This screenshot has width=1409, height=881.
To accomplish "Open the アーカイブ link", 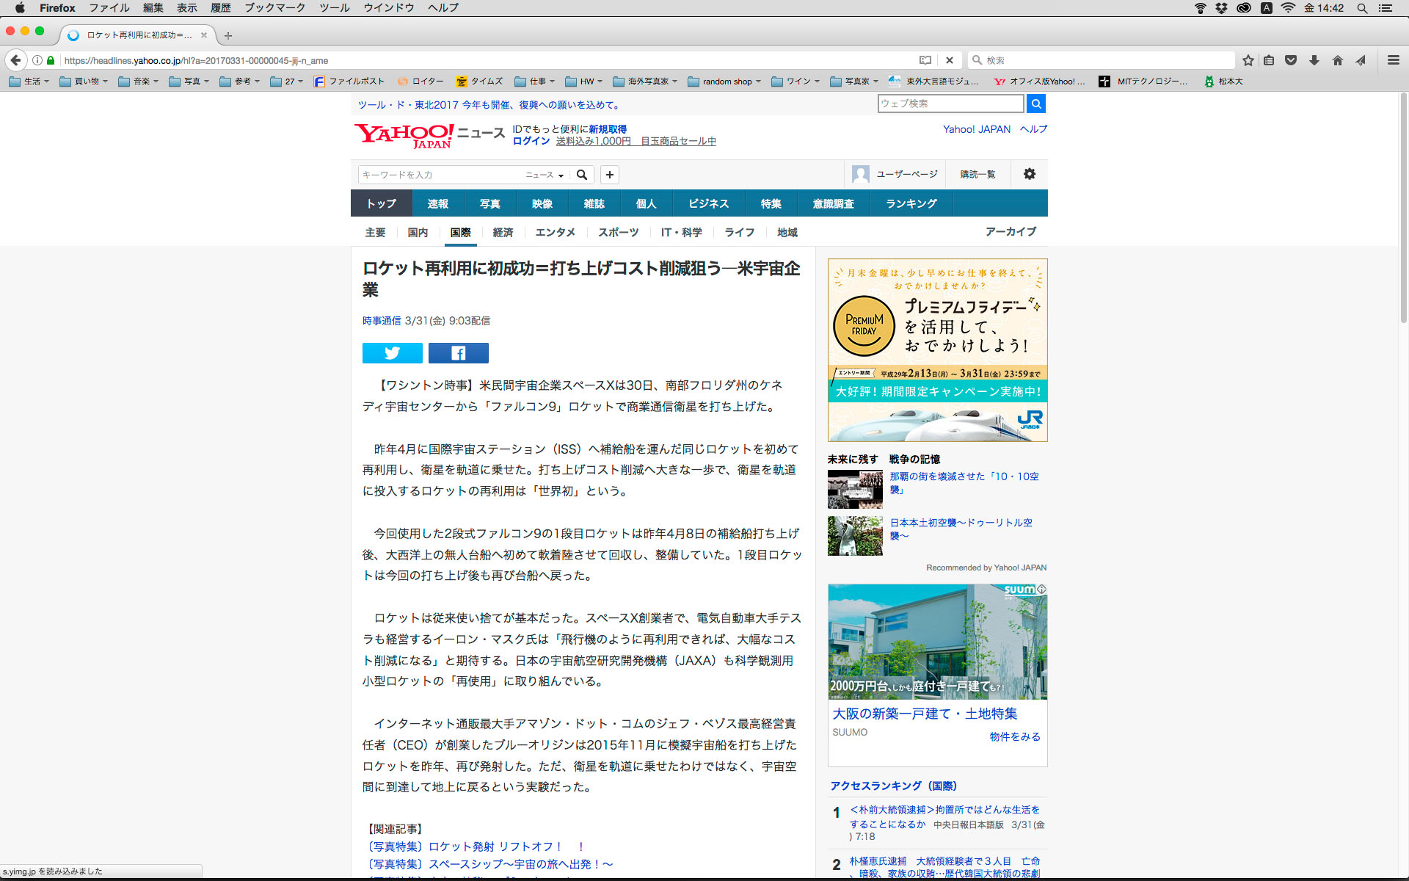I will pos(1011,231).
